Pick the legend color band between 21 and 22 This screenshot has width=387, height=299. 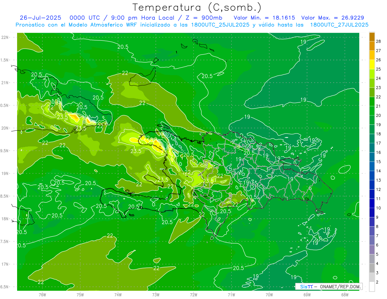(372, 101)
